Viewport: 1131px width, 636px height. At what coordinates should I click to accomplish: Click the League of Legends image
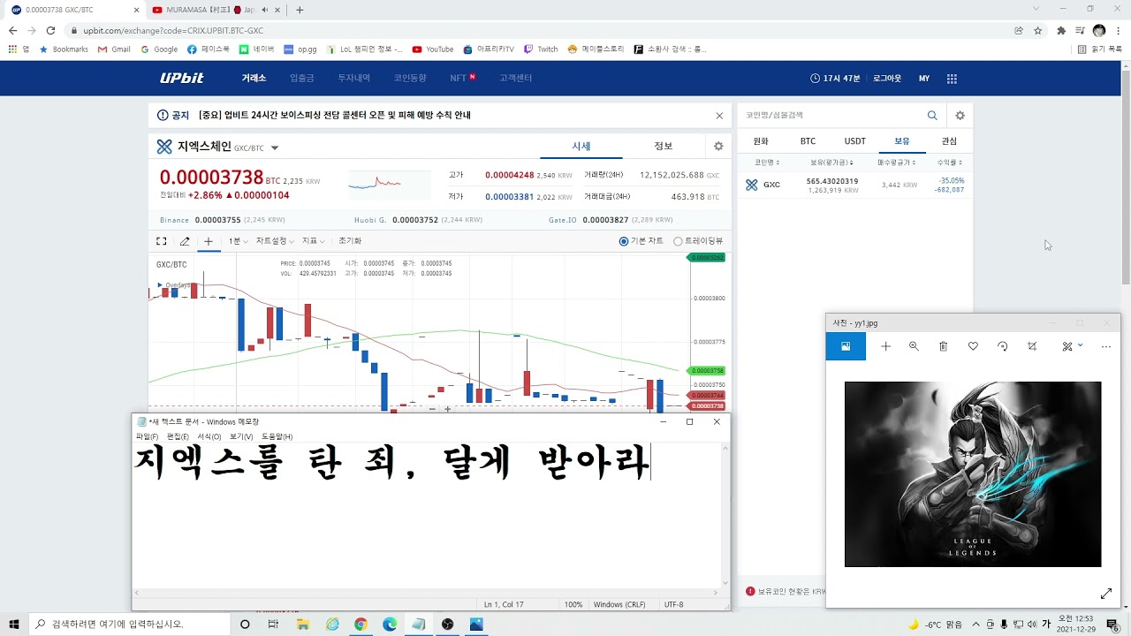pyautogui.click(x=973, y=474)
